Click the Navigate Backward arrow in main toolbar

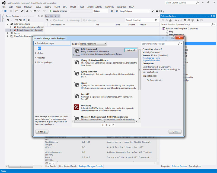(x=5, y=11)
